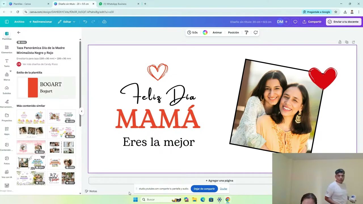Click the cloud save status icon
The image size is (363, 204).
(104, 22)
